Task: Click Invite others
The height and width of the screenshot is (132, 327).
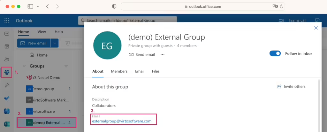Action: click(291, 87)
